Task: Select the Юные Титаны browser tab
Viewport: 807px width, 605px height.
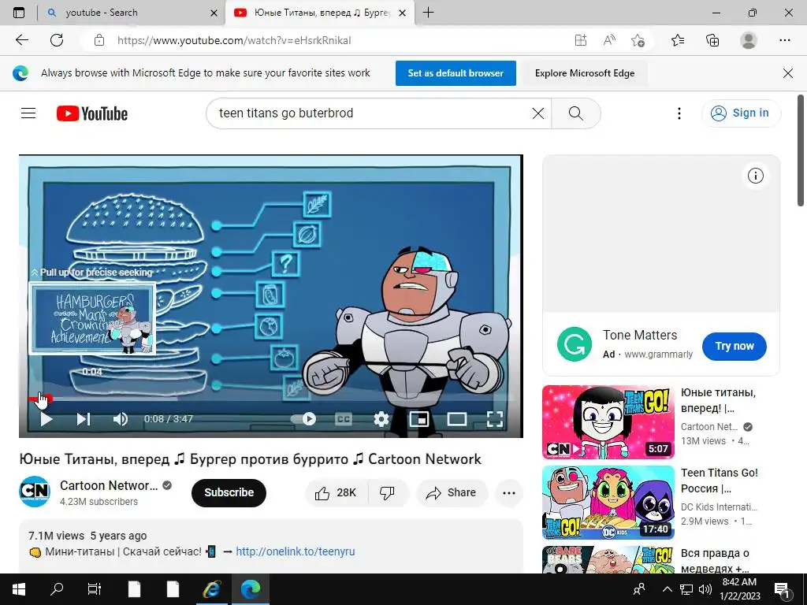Action: (x=319, y=13)
